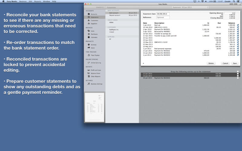Open the Window menu
The width and height of the screenshot is (242, 151).
47,1
